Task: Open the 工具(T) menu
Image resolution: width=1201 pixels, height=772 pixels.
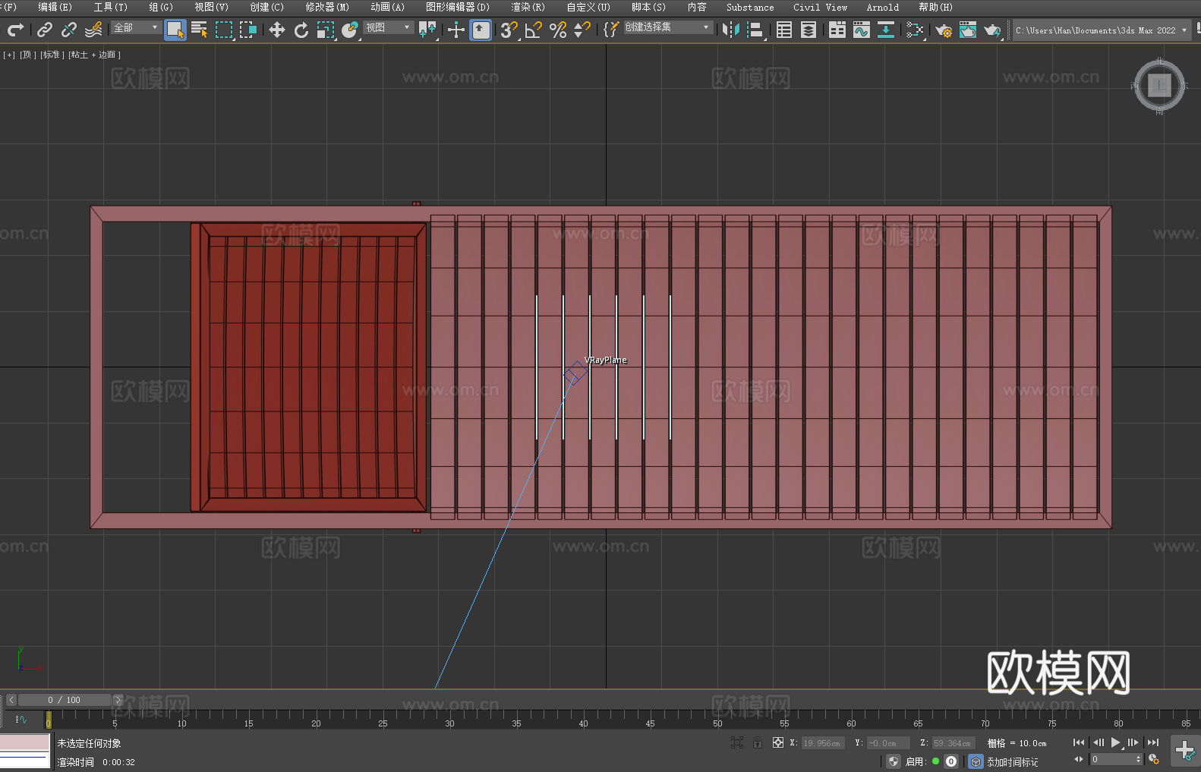Action: coord(110,7)
